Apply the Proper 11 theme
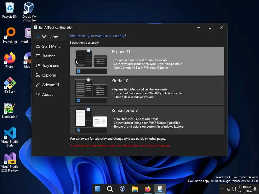Screen dimensions: 259x194 147,61
